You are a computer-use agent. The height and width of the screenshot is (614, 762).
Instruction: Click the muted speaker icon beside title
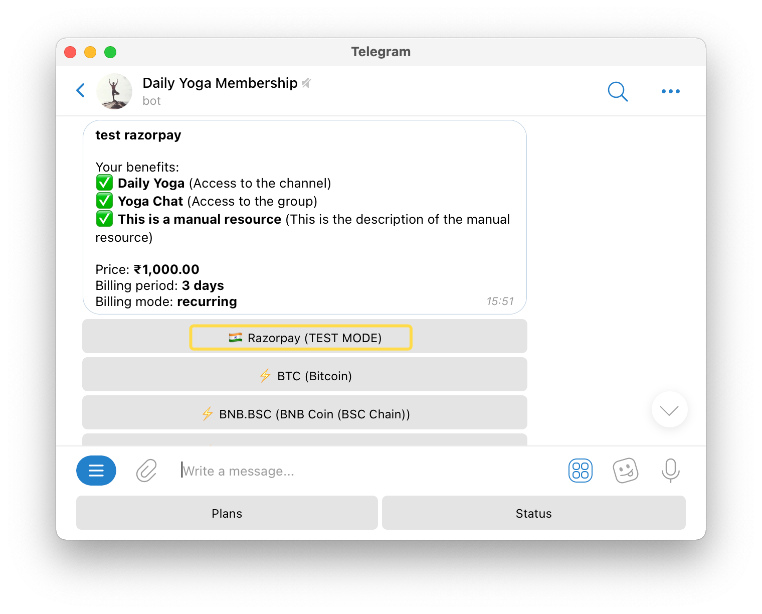[x=306, y=83]
